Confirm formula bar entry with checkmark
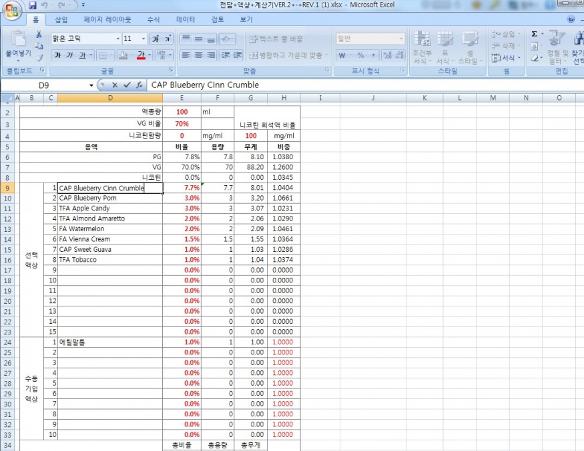Viewport: 584px width, 451px height. 127,85
